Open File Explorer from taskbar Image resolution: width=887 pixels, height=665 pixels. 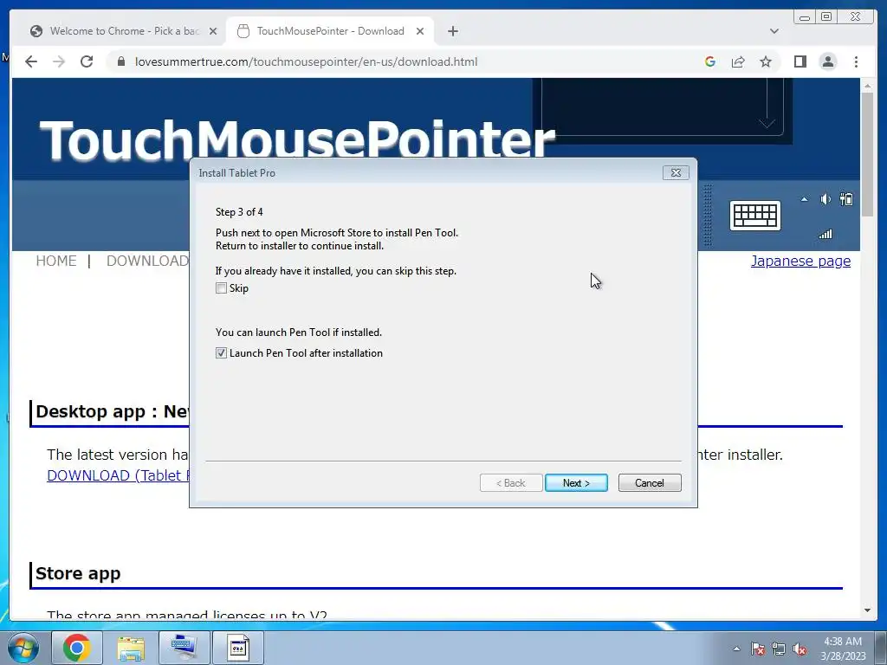pyautogui.click(x=131, y=648)
